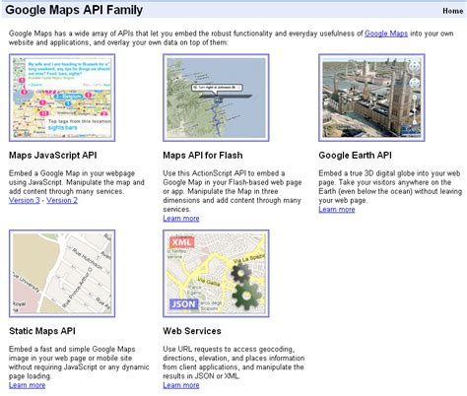Open the Maps JavaScript API thumbnail image

click(62, 98)
